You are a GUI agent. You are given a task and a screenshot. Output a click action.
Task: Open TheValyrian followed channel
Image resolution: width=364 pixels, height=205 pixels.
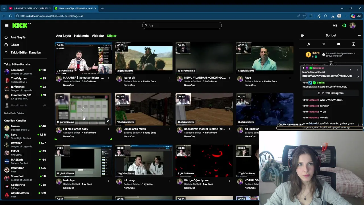pos(25,80)
